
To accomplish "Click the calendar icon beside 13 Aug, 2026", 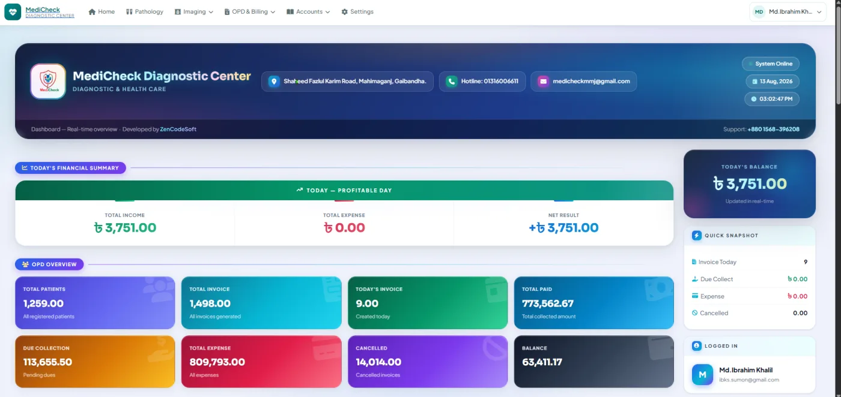I will 755,82.
